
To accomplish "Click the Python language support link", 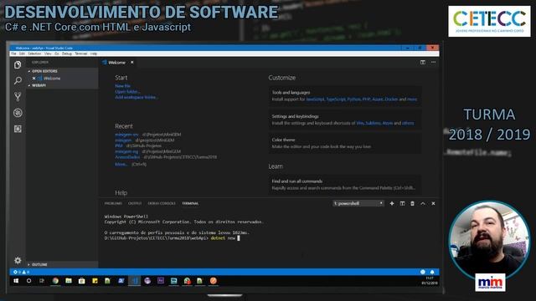I will coord(353,99).
